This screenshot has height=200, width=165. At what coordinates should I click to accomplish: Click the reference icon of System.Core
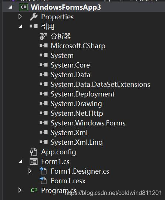[44, 65]
